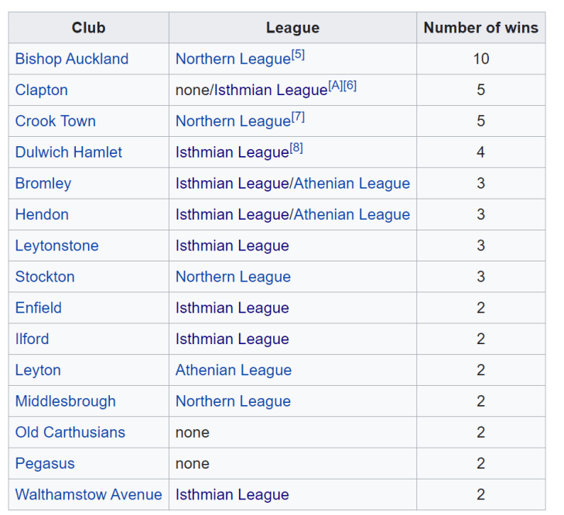
Task: Open the Crook Town club page
Action: click(56, 121)
